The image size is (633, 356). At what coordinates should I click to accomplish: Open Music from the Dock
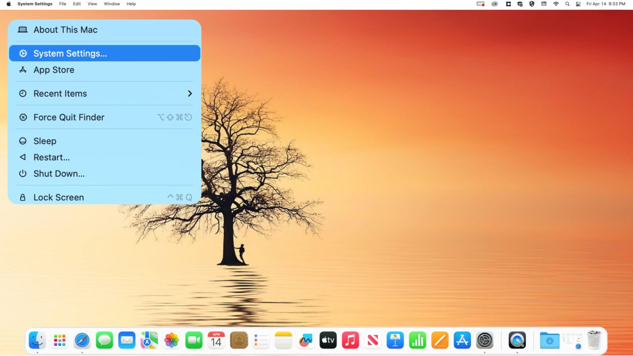[350, 340]
